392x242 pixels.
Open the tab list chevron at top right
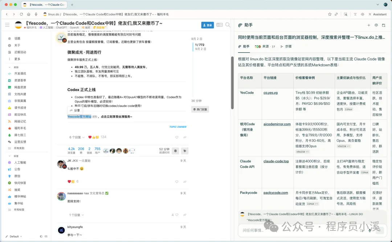click(377, 4)
